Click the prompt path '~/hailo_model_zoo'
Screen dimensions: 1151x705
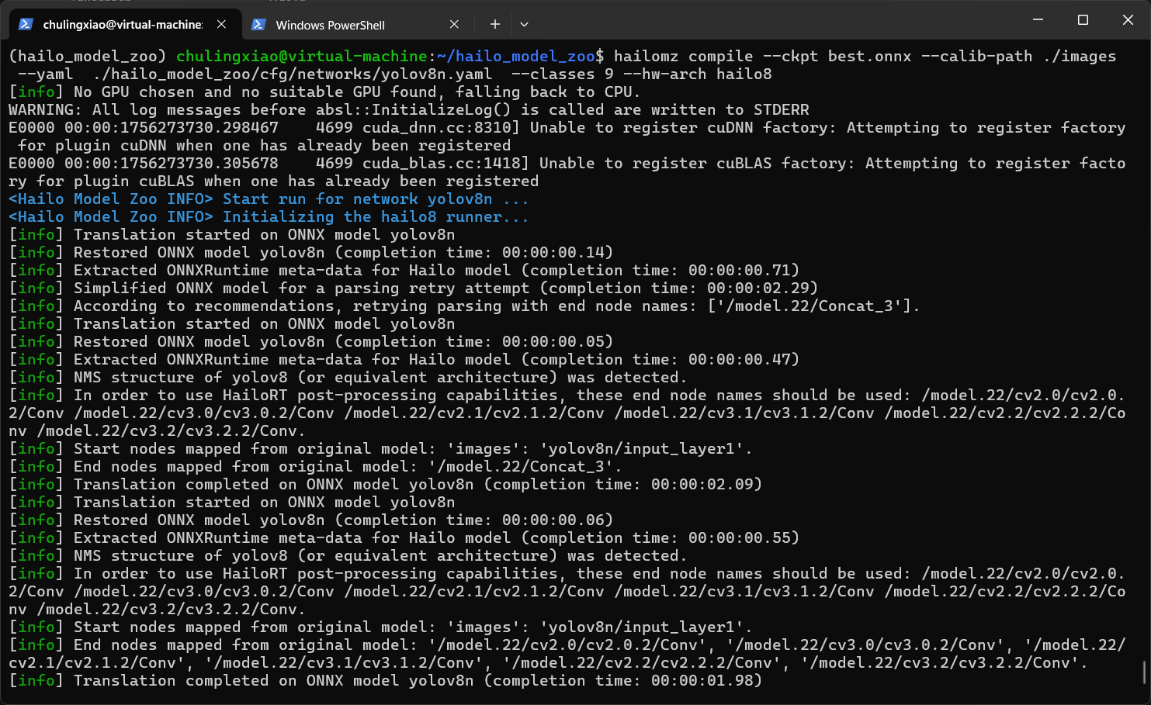coord(516,56)
